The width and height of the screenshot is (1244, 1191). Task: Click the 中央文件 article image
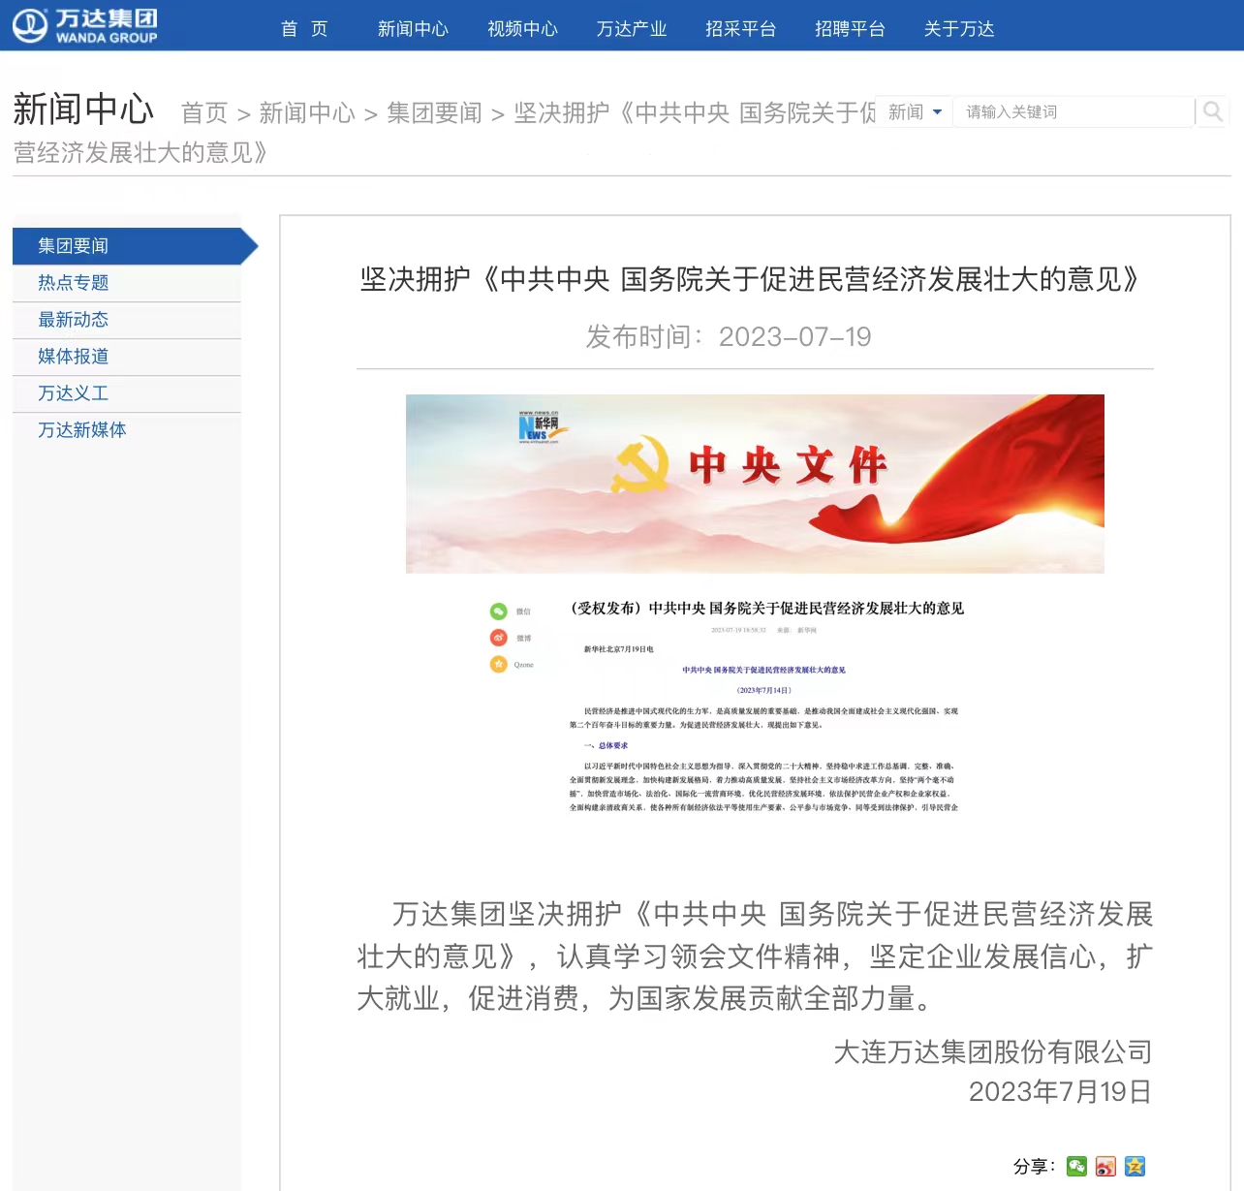[755, 484]
